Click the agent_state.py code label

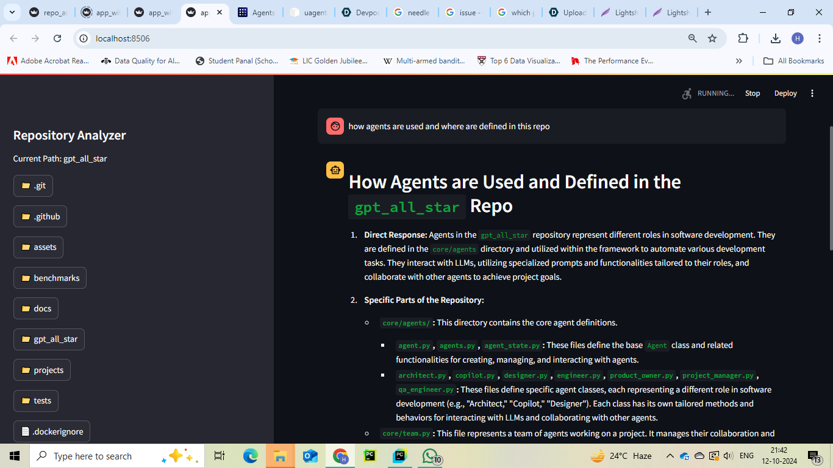512,346
